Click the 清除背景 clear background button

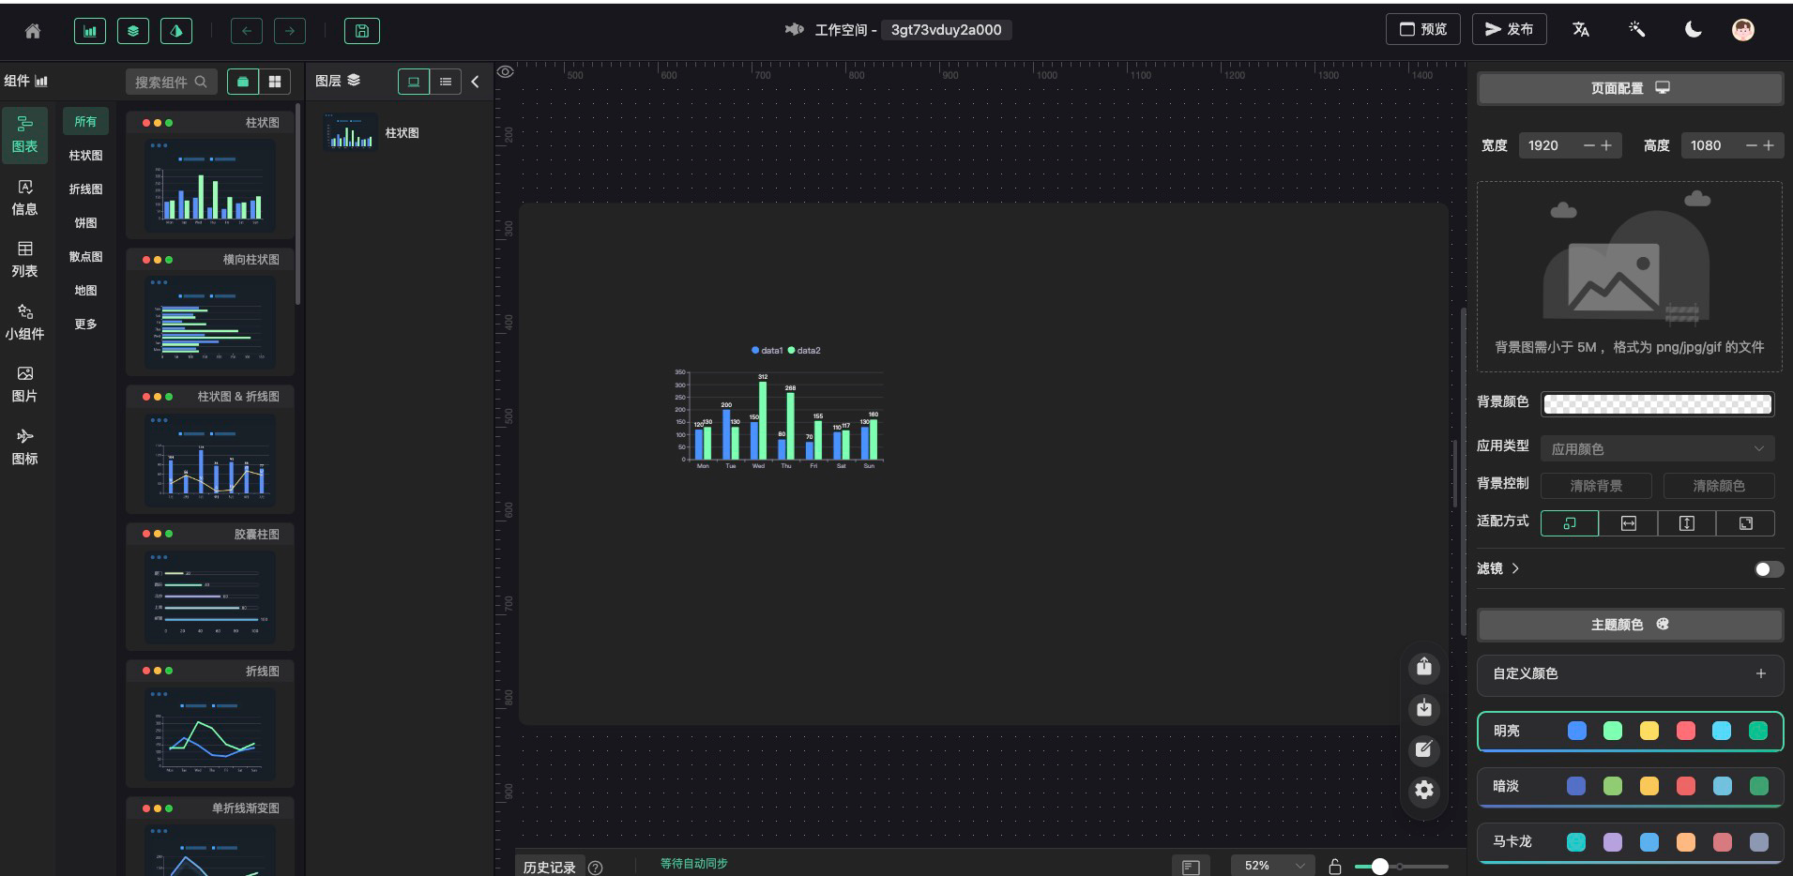[x=1596, y=486]
